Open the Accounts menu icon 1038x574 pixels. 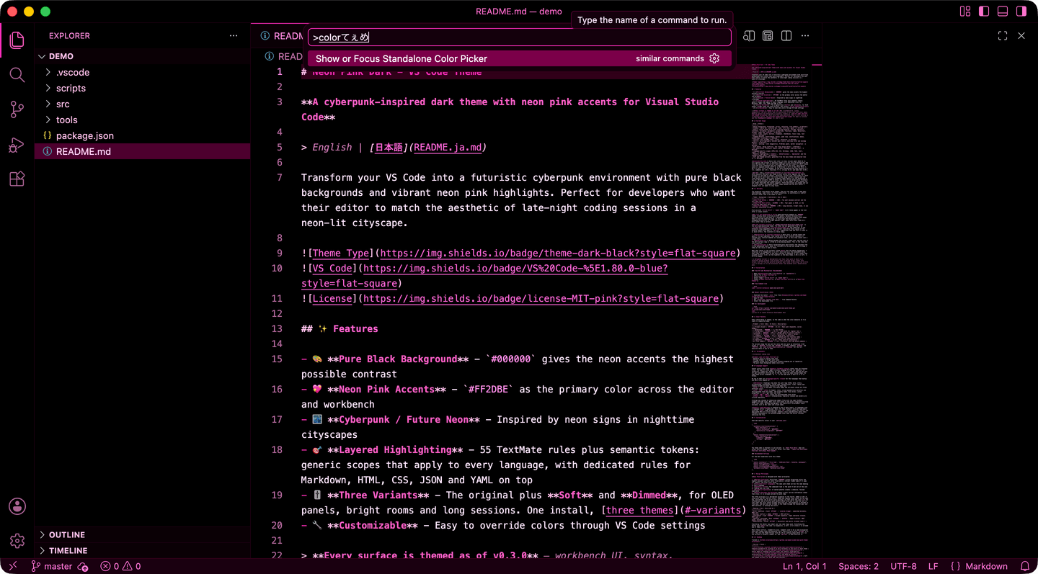[17, 506]
